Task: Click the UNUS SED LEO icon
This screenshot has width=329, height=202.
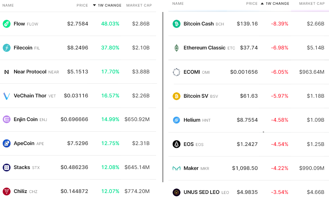Action: 177,192
